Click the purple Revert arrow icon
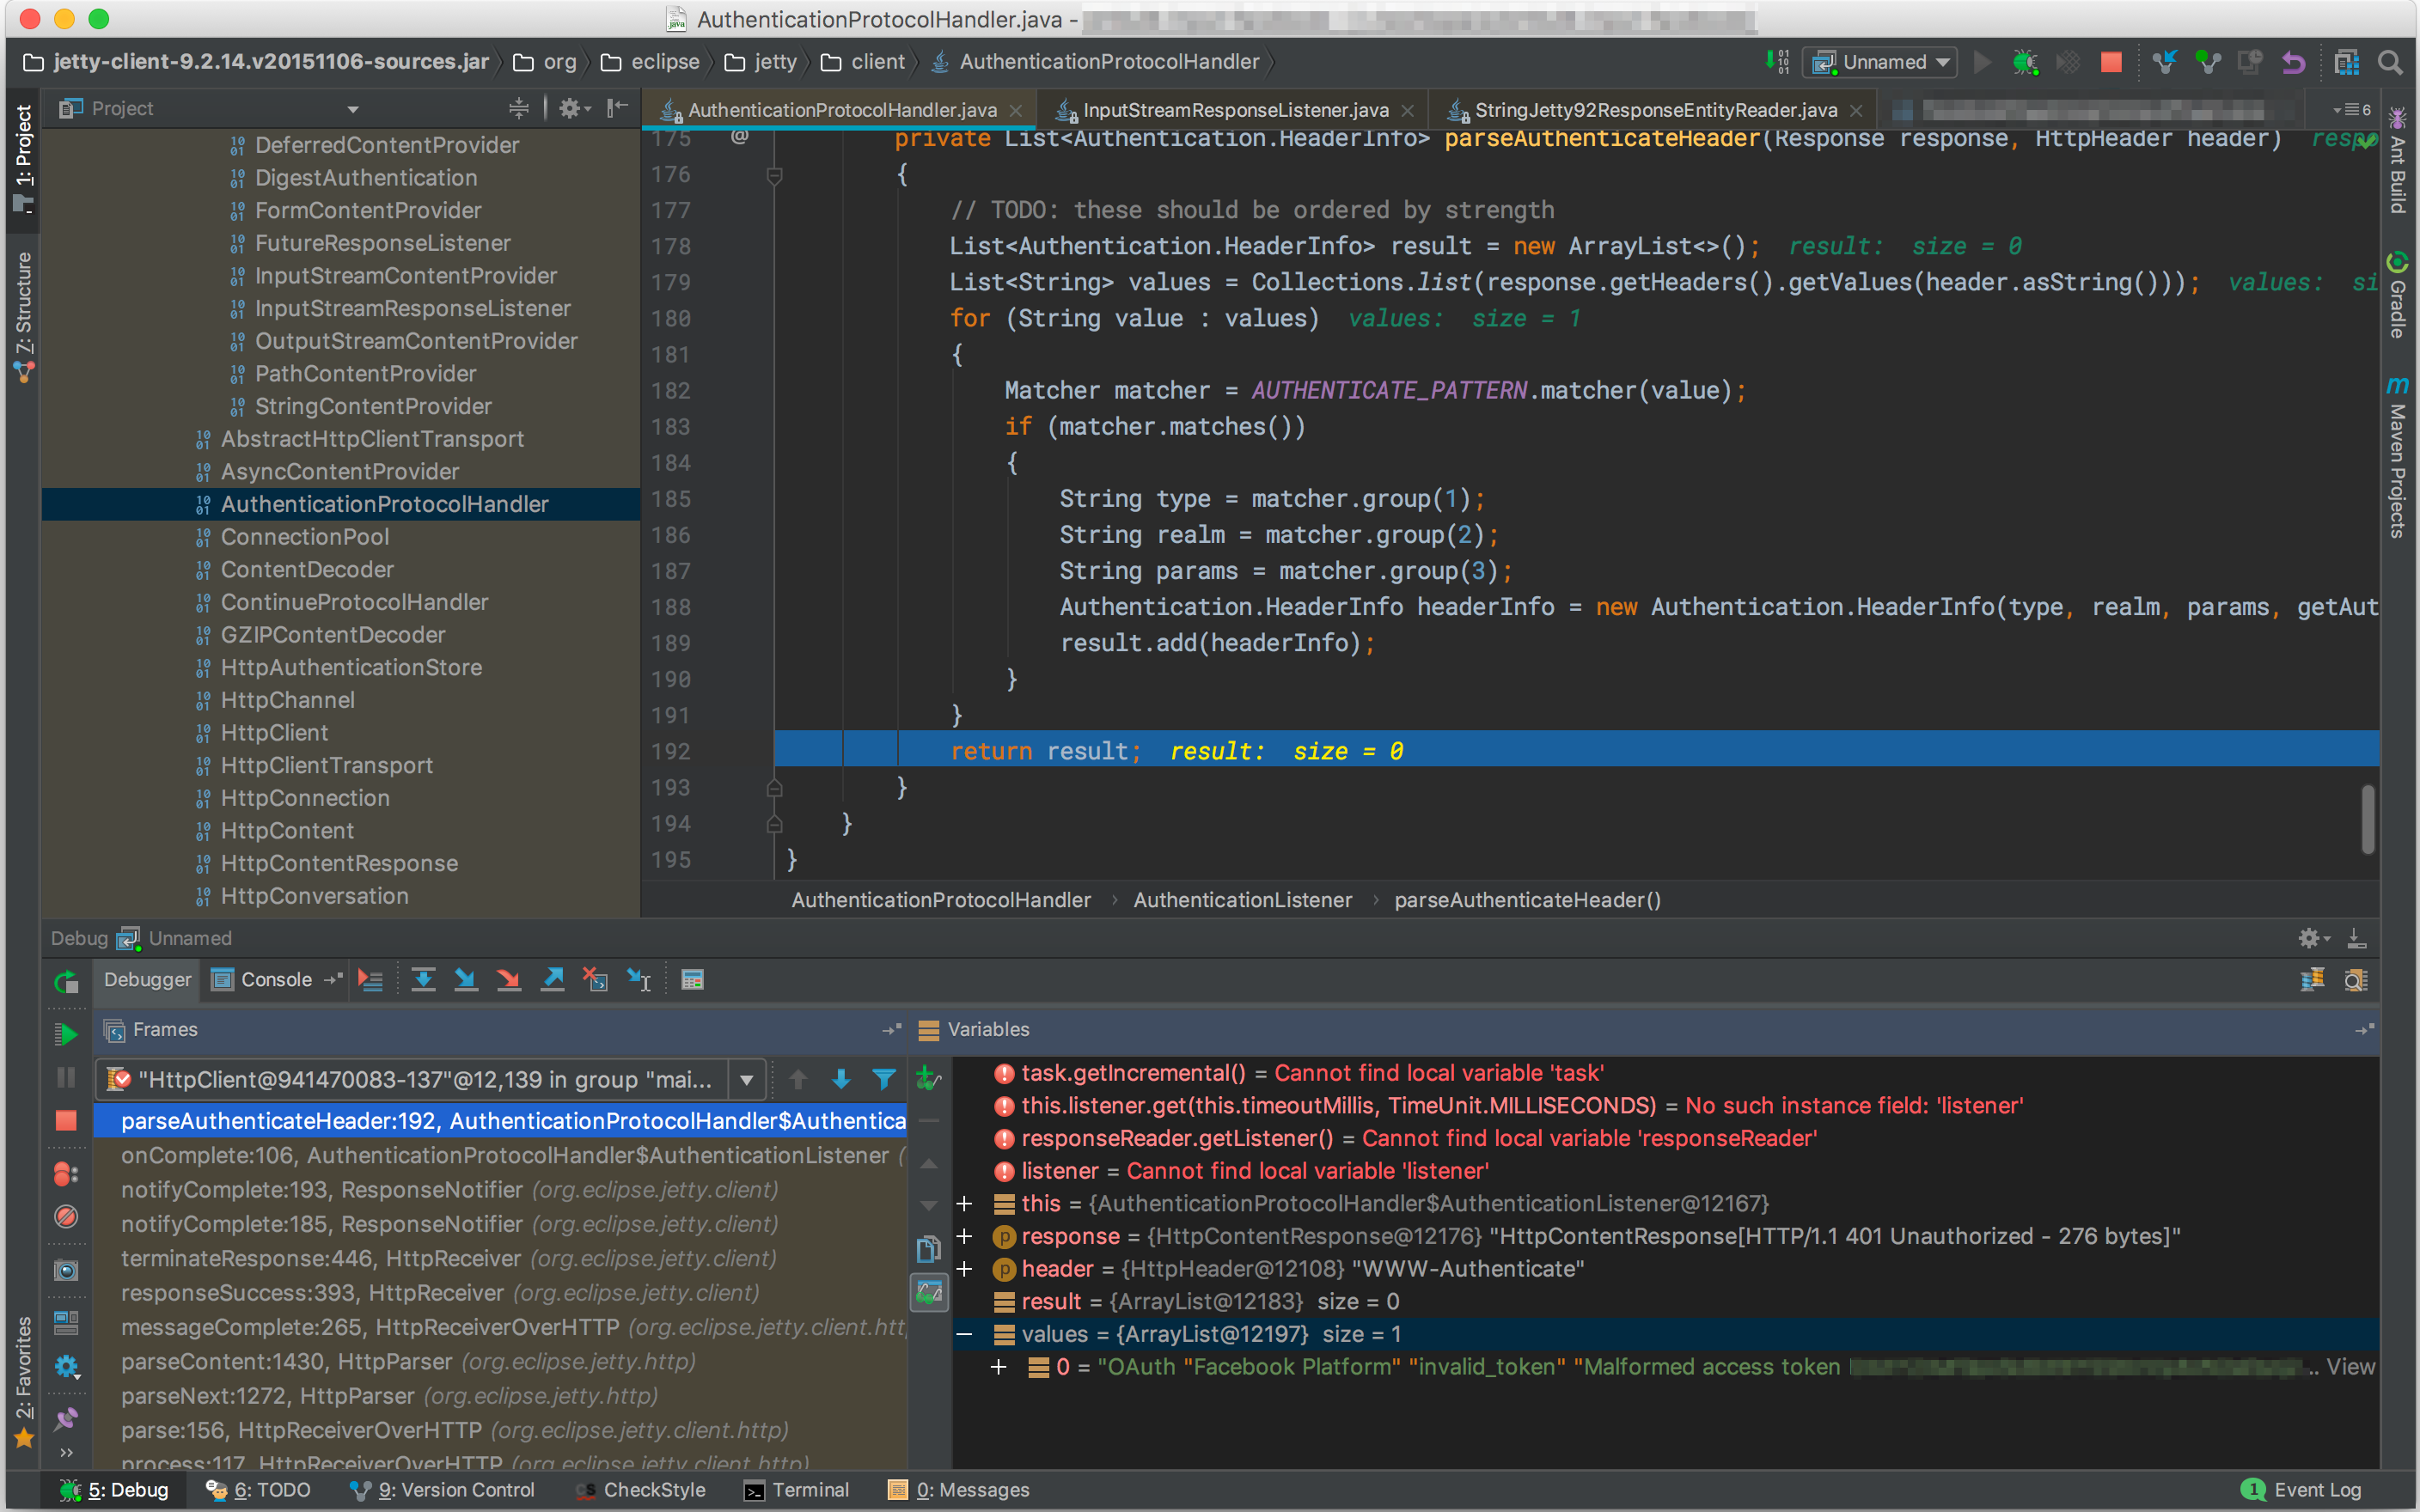Viewport: 2420px width, 1512px height. [x=2293, y=63]
